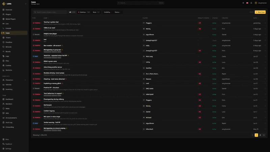This screenshot has width=270, height=152.
Task: Expand the Characters submenu arrow
Action: [x=25, y=80]
